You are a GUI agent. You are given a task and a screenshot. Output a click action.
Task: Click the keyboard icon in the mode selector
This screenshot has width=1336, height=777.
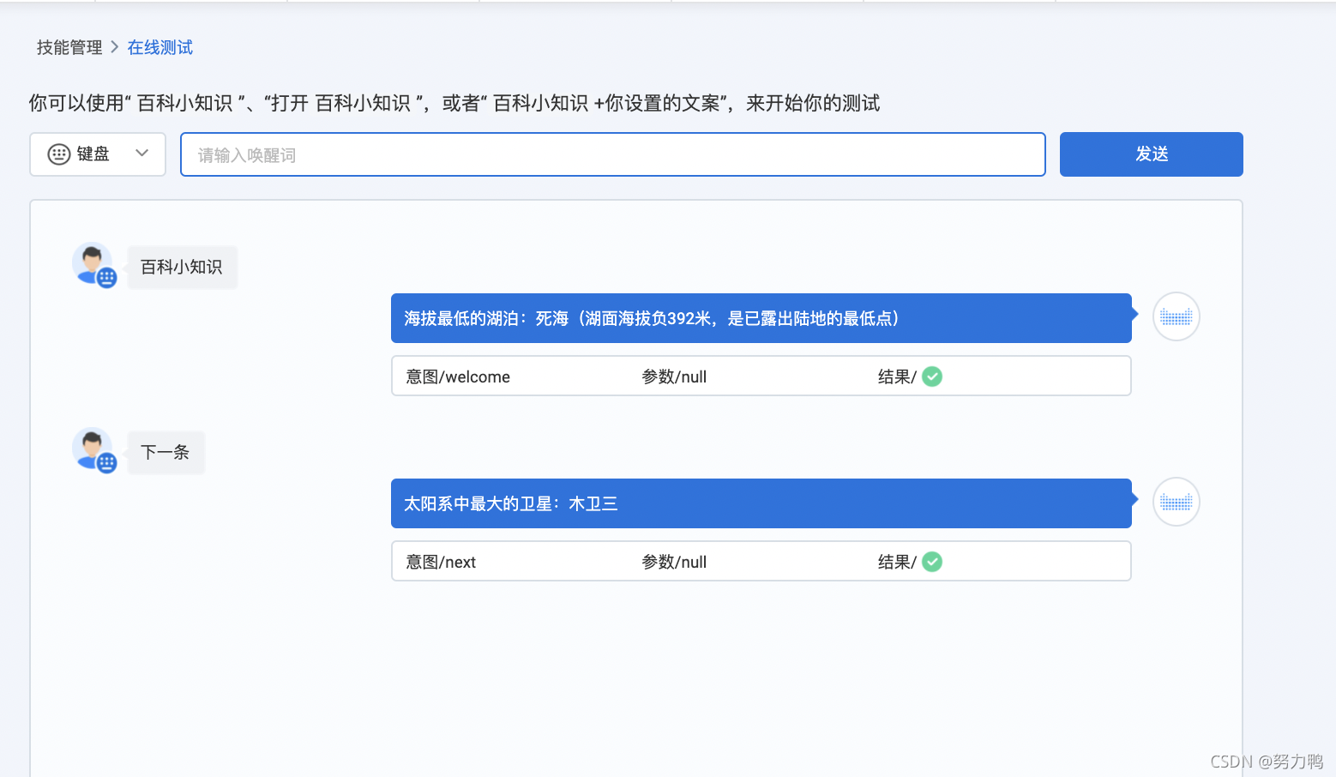tap(59, 154)
